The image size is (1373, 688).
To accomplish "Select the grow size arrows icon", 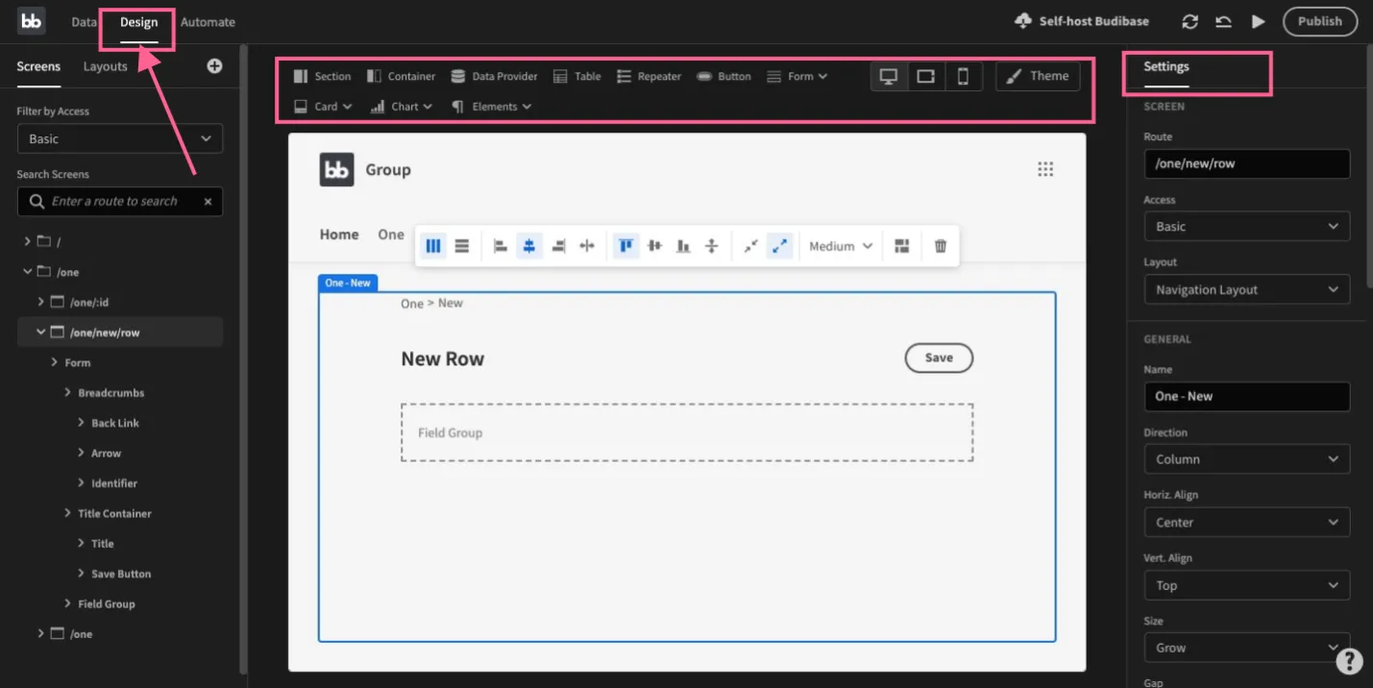I will [779, 246].
